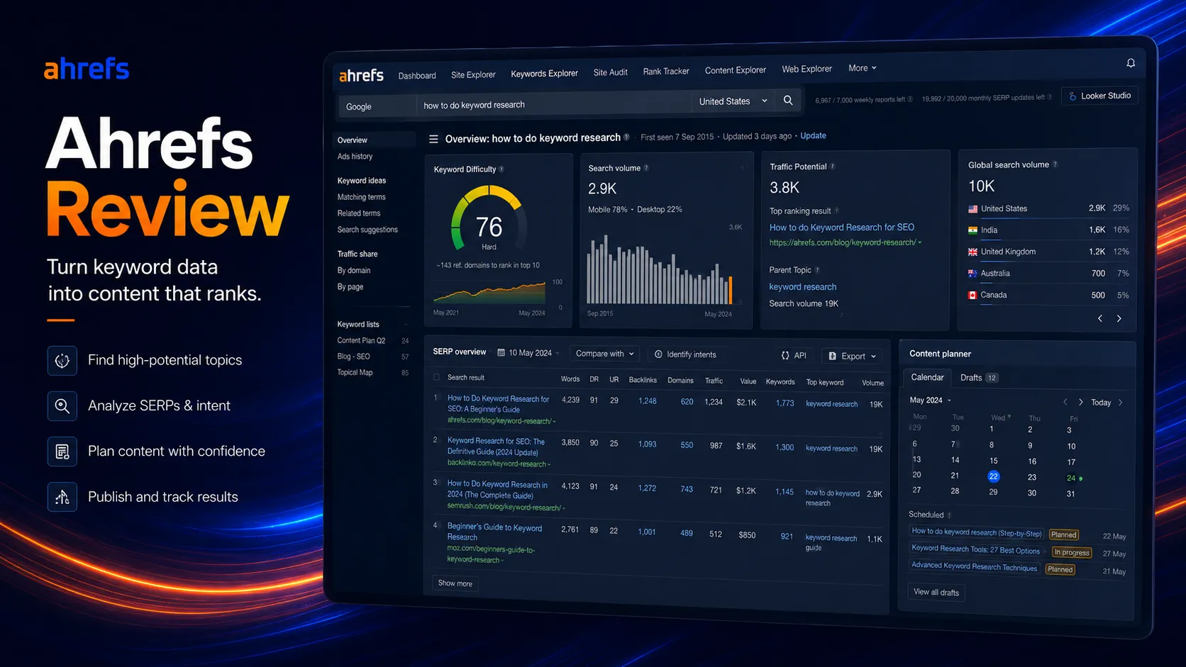Click the India flag icon
Viewport: 1186px width, 667px height.
[x=972, y=230]
